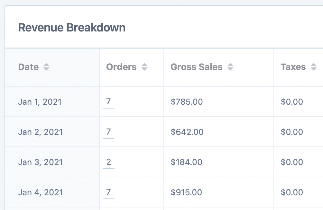Click the Jan 2 taxes cell showing $0.00
The width and height of the screenshot is (323, 210).
292,132
